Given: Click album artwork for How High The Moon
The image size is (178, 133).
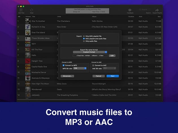Looking at the screenshot, I should pos(28,84).
